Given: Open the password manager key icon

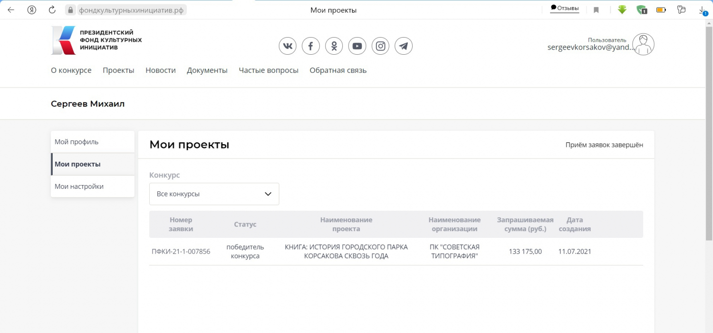Looking at the screenshot, I should coord(682,10).
